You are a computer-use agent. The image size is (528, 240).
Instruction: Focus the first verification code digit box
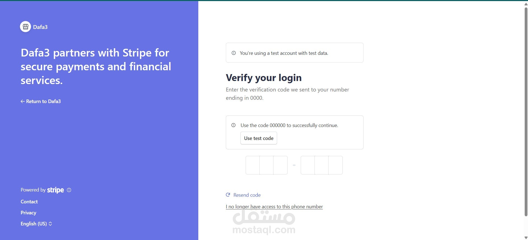click(x=253, y=165)
